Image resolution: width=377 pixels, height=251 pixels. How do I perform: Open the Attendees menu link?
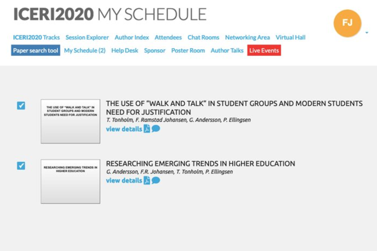(168, 38)
